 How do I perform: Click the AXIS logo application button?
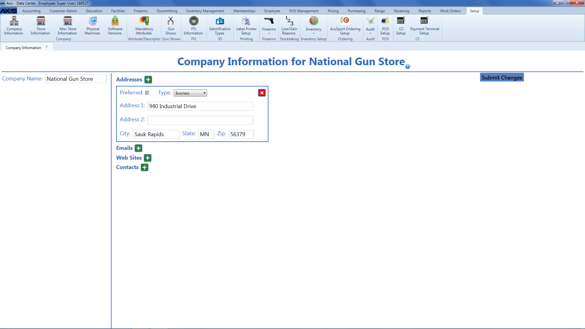pos(9,11)
